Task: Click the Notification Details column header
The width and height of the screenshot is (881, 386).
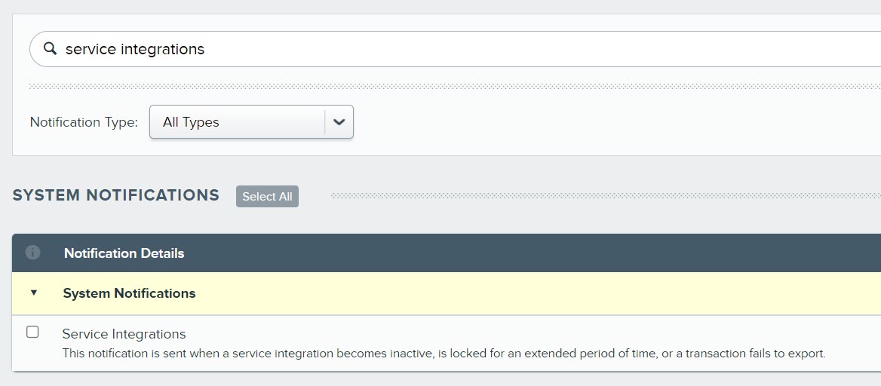Action: click(124, 253)
